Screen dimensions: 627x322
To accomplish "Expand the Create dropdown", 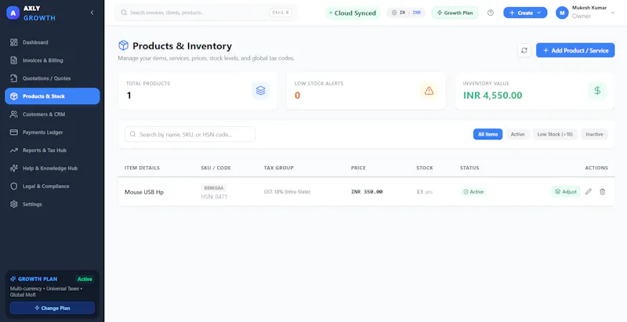I will (525, 13).
